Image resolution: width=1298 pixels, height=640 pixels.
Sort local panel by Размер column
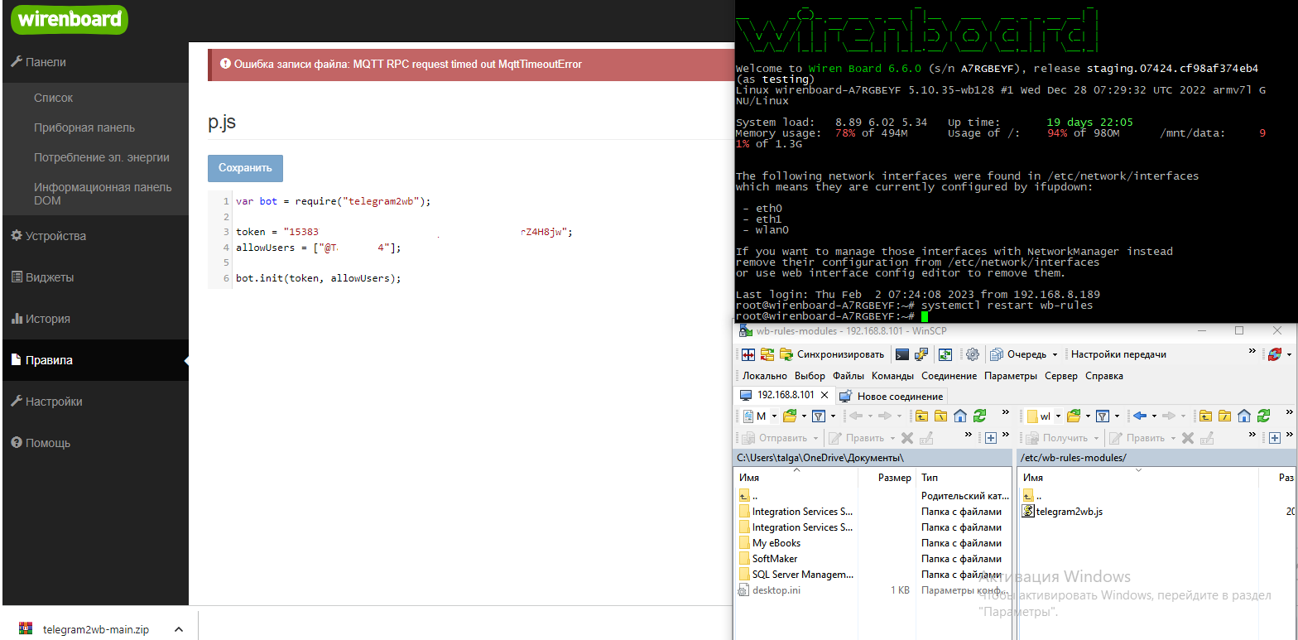pyautogui.click(x=894, y=478)
